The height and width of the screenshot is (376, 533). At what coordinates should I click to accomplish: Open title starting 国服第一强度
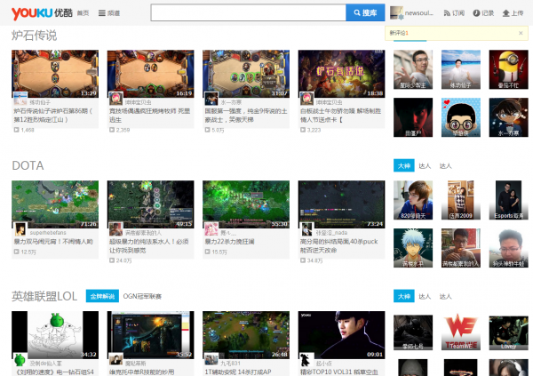246,116
